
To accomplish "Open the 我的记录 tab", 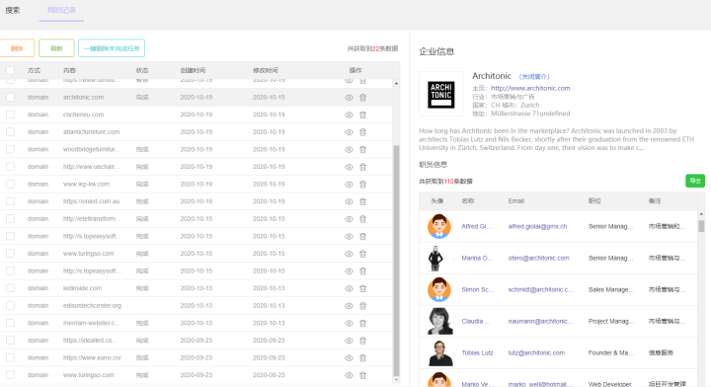I will tap(61, 10).
